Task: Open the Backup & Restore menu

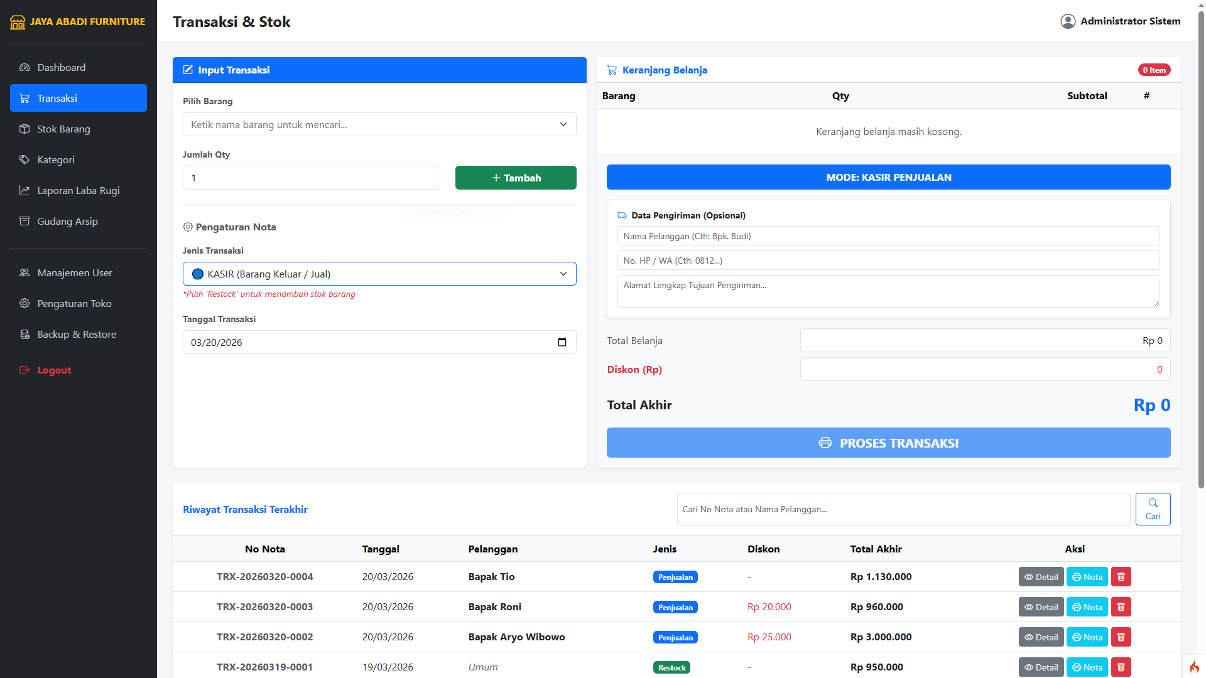Action: 76,334
